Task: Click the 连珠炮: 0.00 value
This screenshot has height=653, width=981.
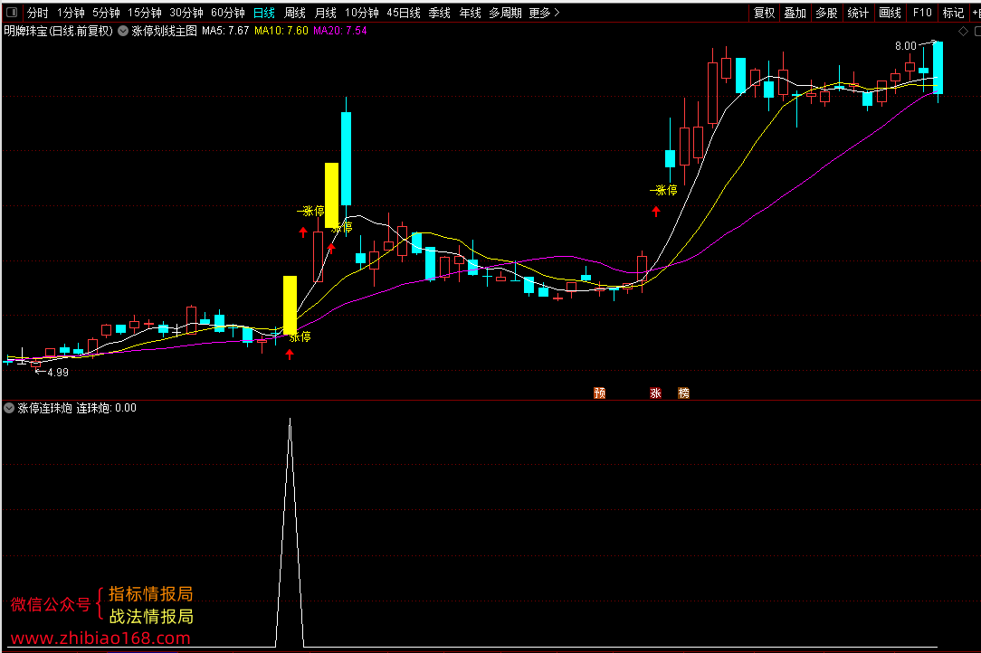Action: (x=107, y=408)
